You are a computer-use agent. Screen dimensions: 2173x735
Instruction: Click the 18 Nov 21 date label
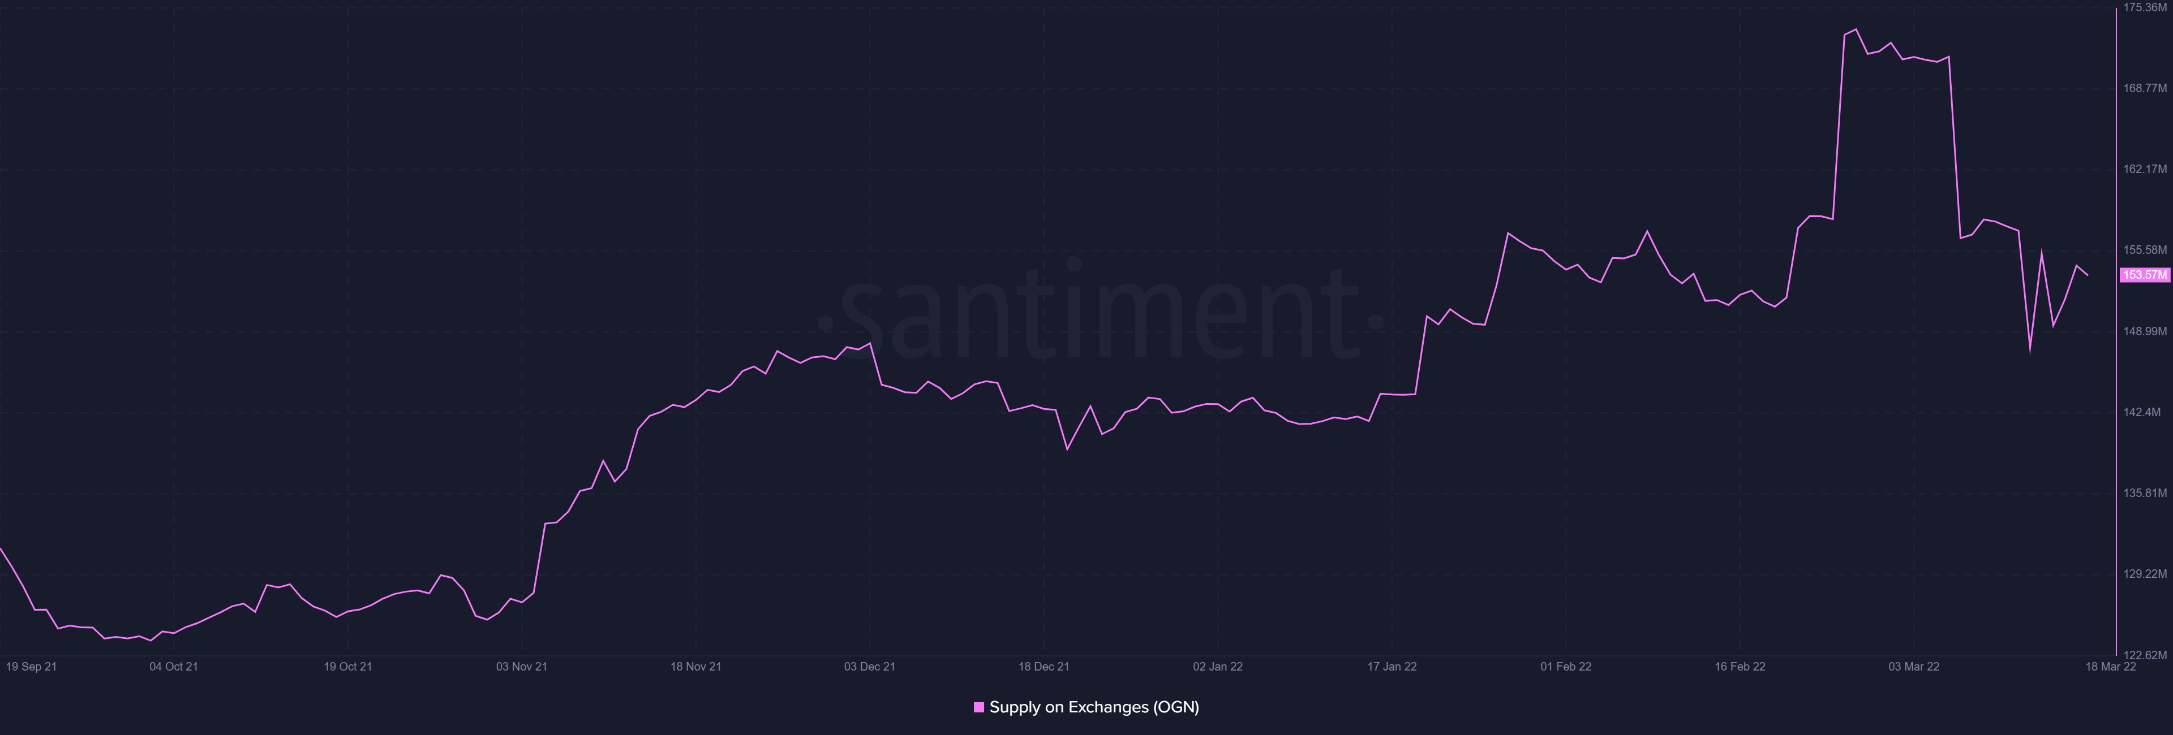coord(695,667)
